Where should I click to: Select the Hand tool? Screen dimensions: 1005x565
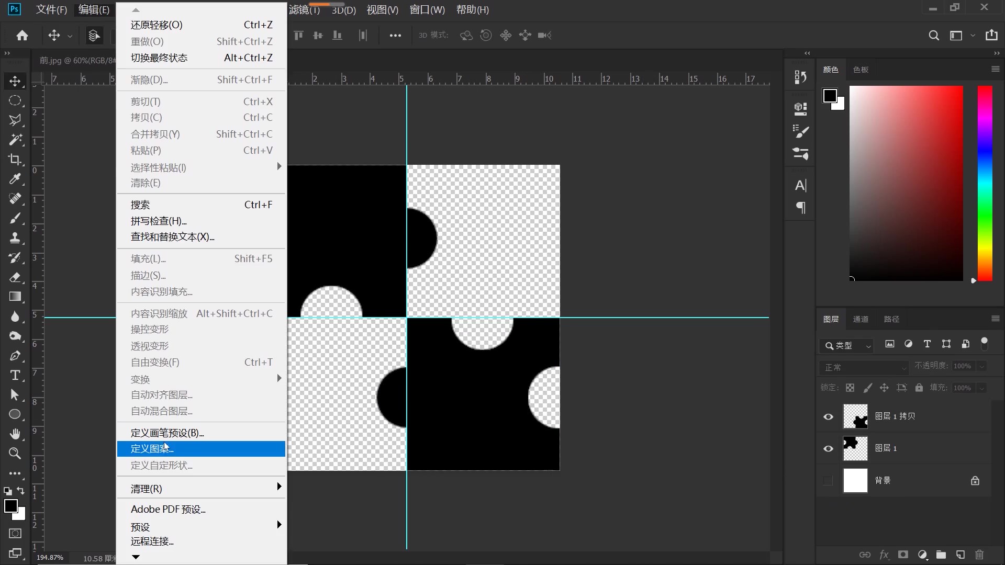click(x=15, y=434)
